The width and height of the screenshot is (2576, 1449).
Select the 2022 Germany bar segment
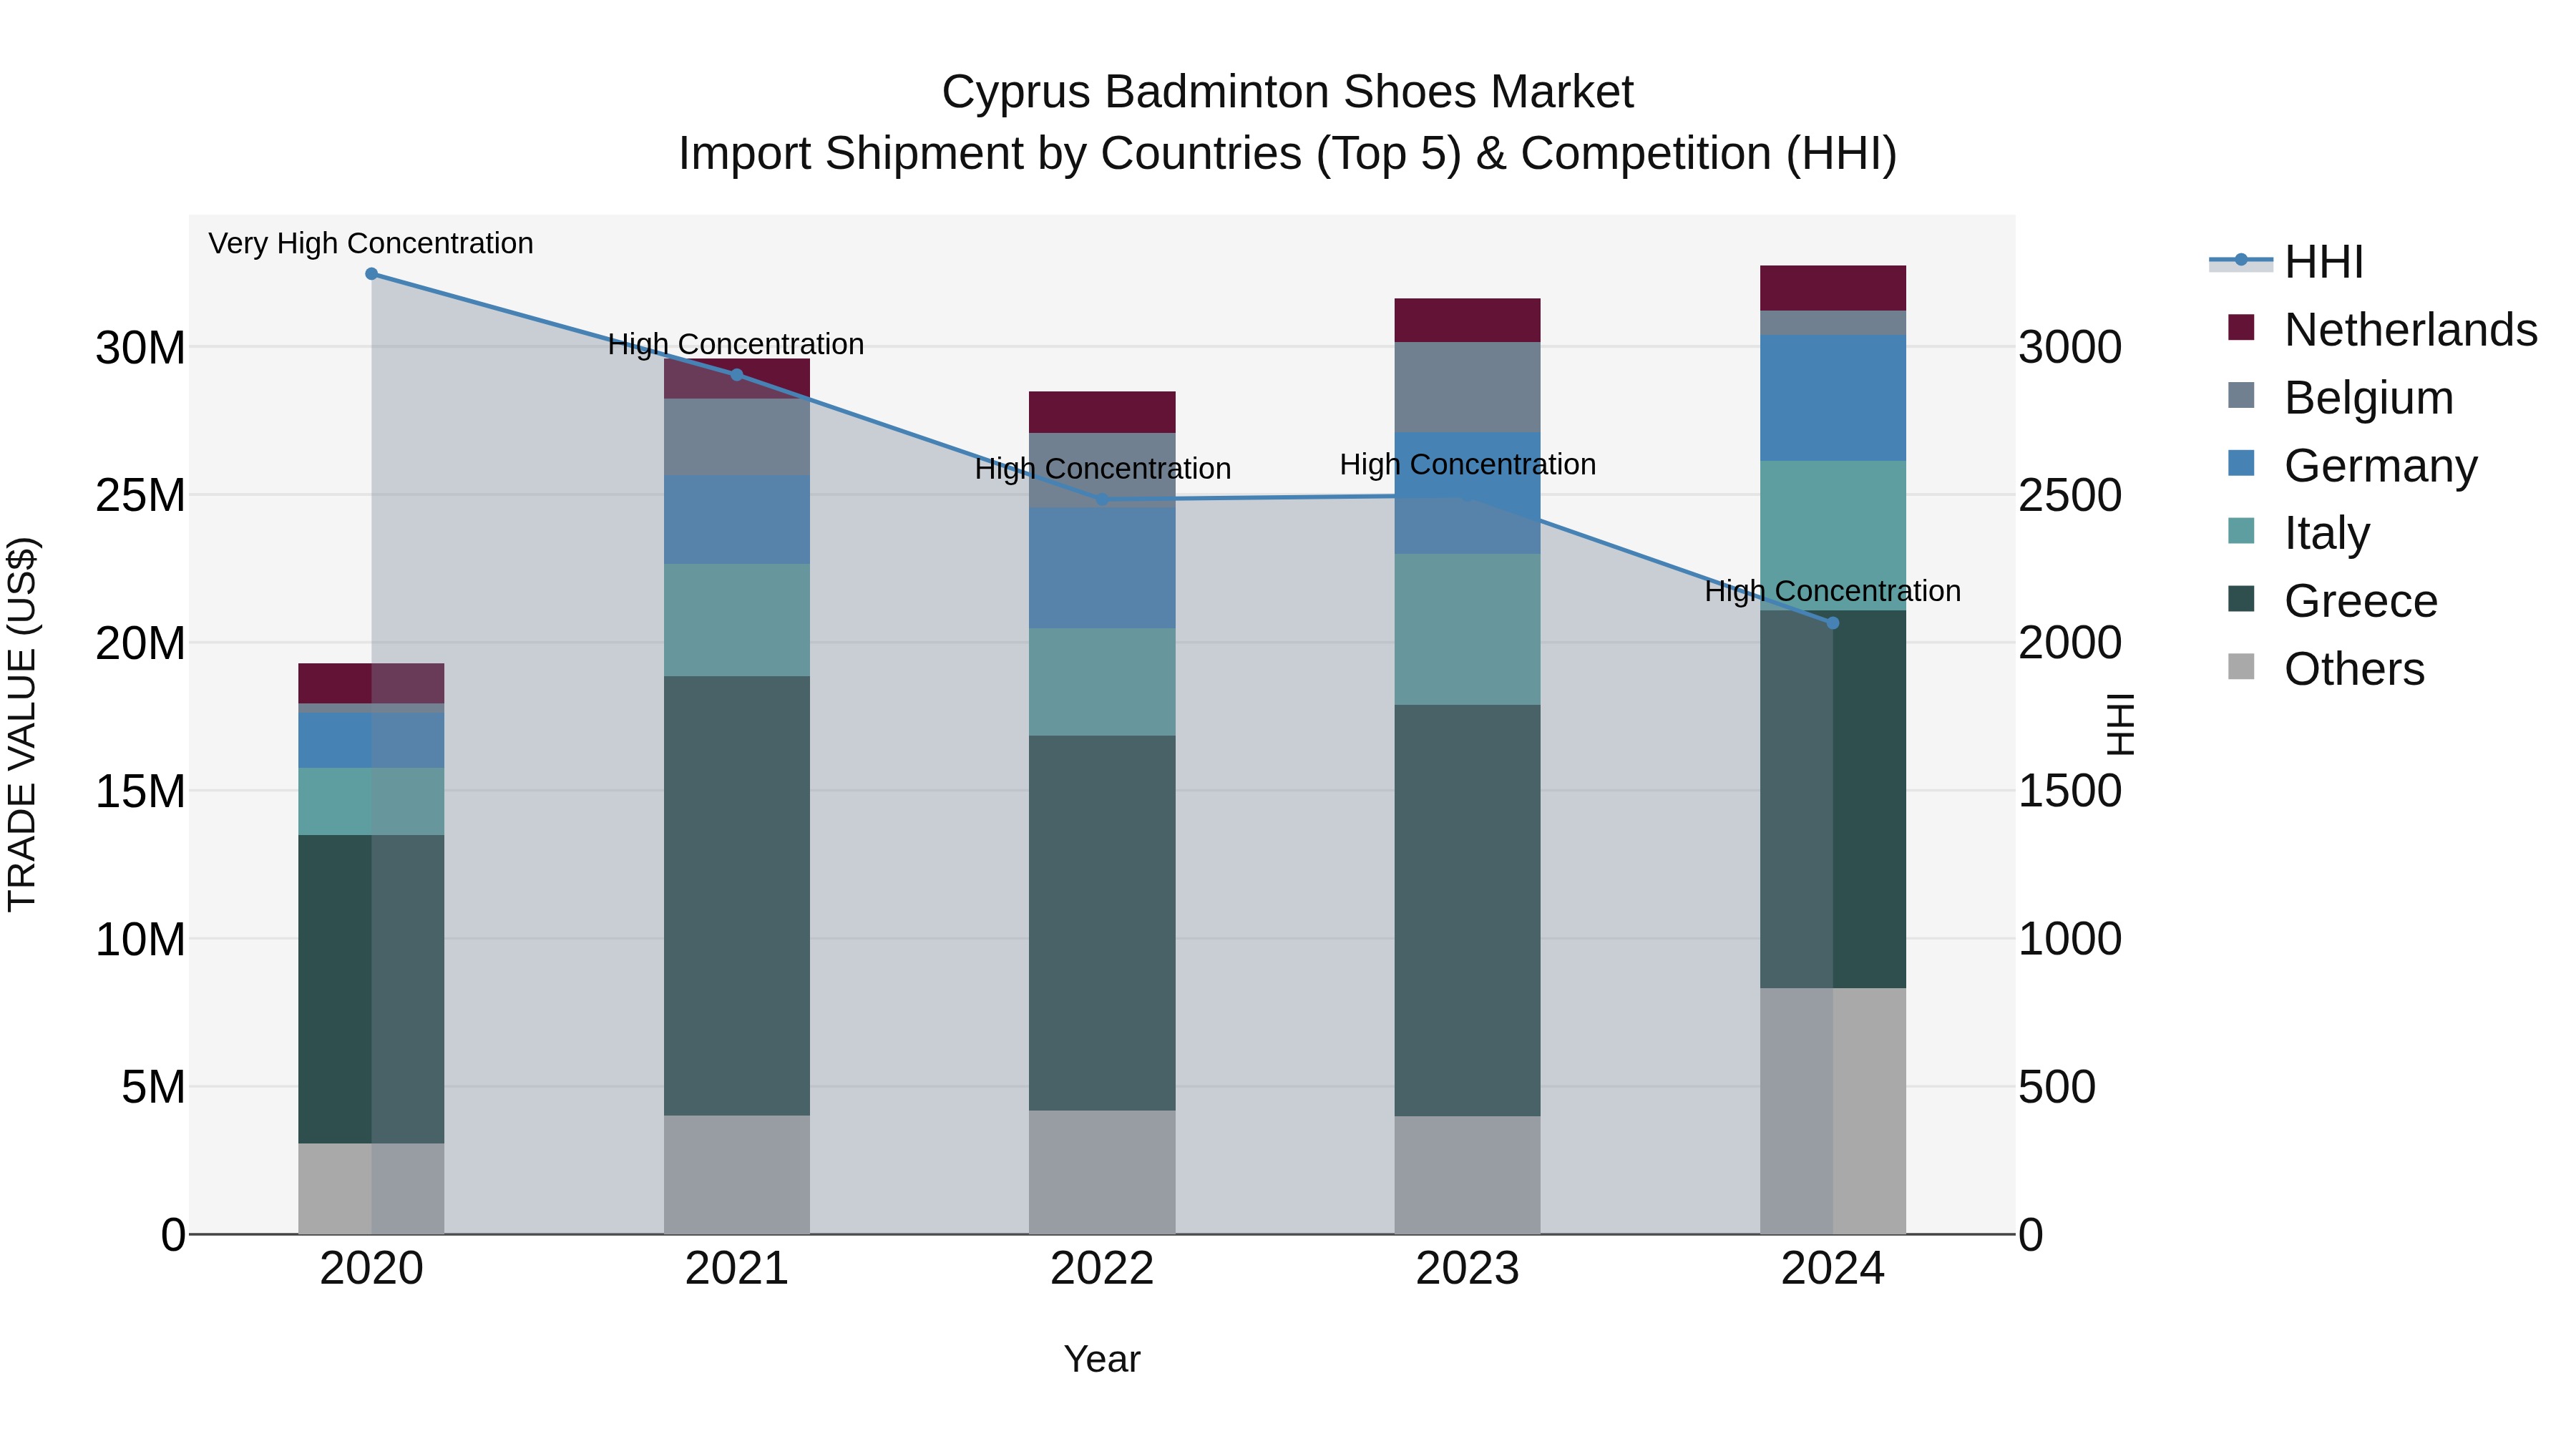click(1102, 568)
